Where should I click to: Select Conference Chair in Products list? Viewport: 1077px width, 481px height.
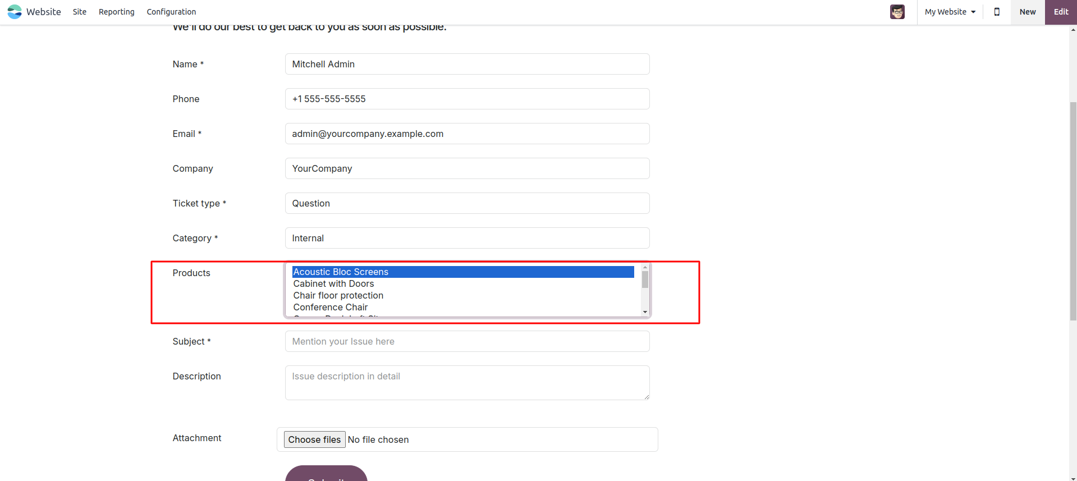(331, 308)
